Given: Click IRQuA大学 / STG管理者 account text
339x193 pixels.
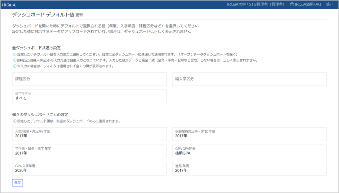Looking at the screenshot, I should coord(256,5).
